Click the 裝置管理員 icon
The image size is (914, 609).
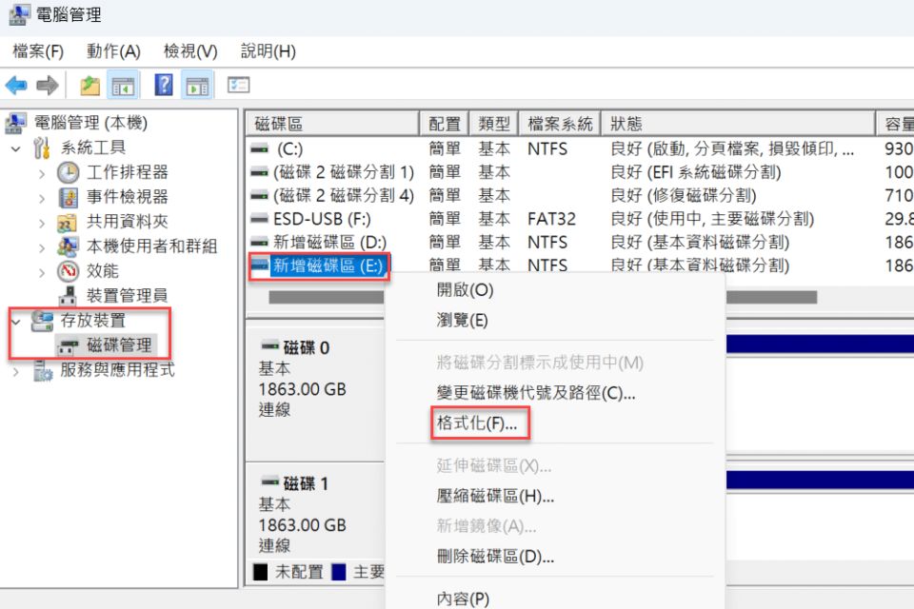pyautogui.click(x=68, y=296)
